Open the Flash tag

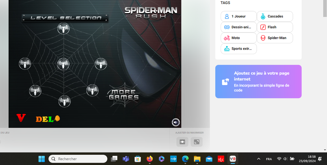pyautogui.click(x=275, y=27)
